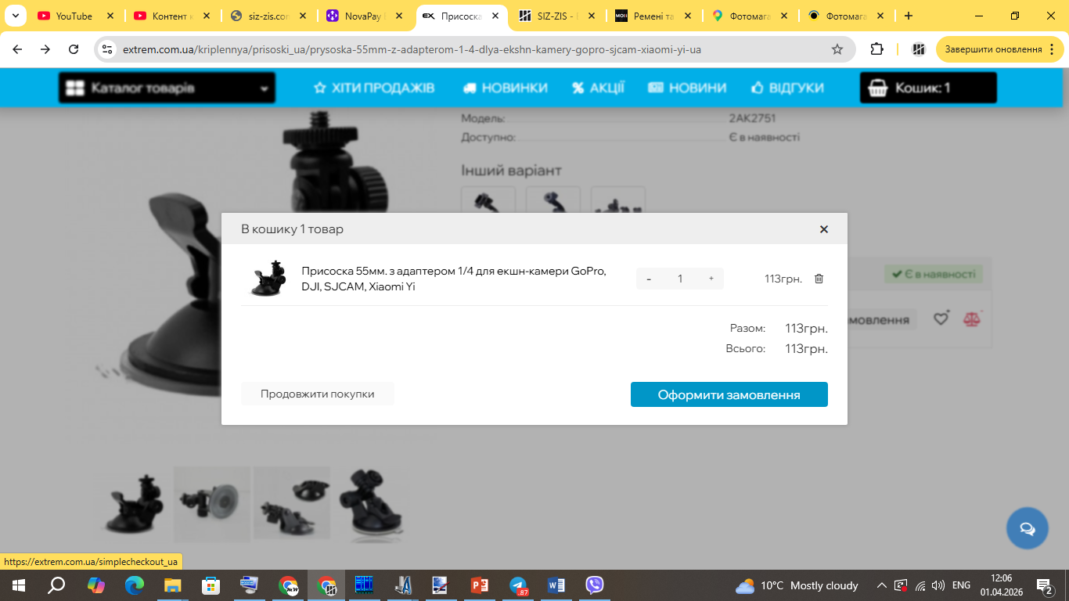Open Telegram from the Windows taskbar

click(517, 585)
